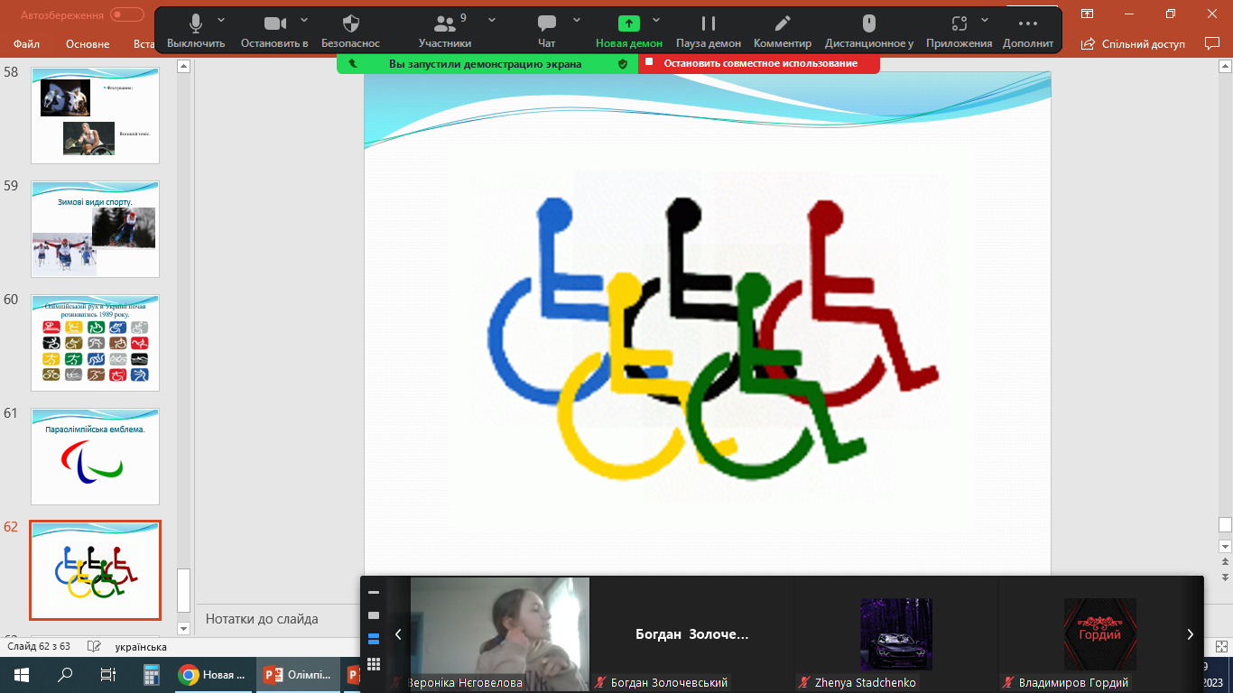Select Zoom strip thumbnail row view
Screen dimensions: 1233x693
(374, 639)
